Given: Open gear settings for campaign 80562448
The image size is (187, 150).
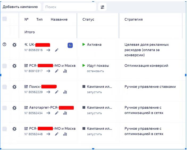Looking at the screenshot, I should coord(14,129).
